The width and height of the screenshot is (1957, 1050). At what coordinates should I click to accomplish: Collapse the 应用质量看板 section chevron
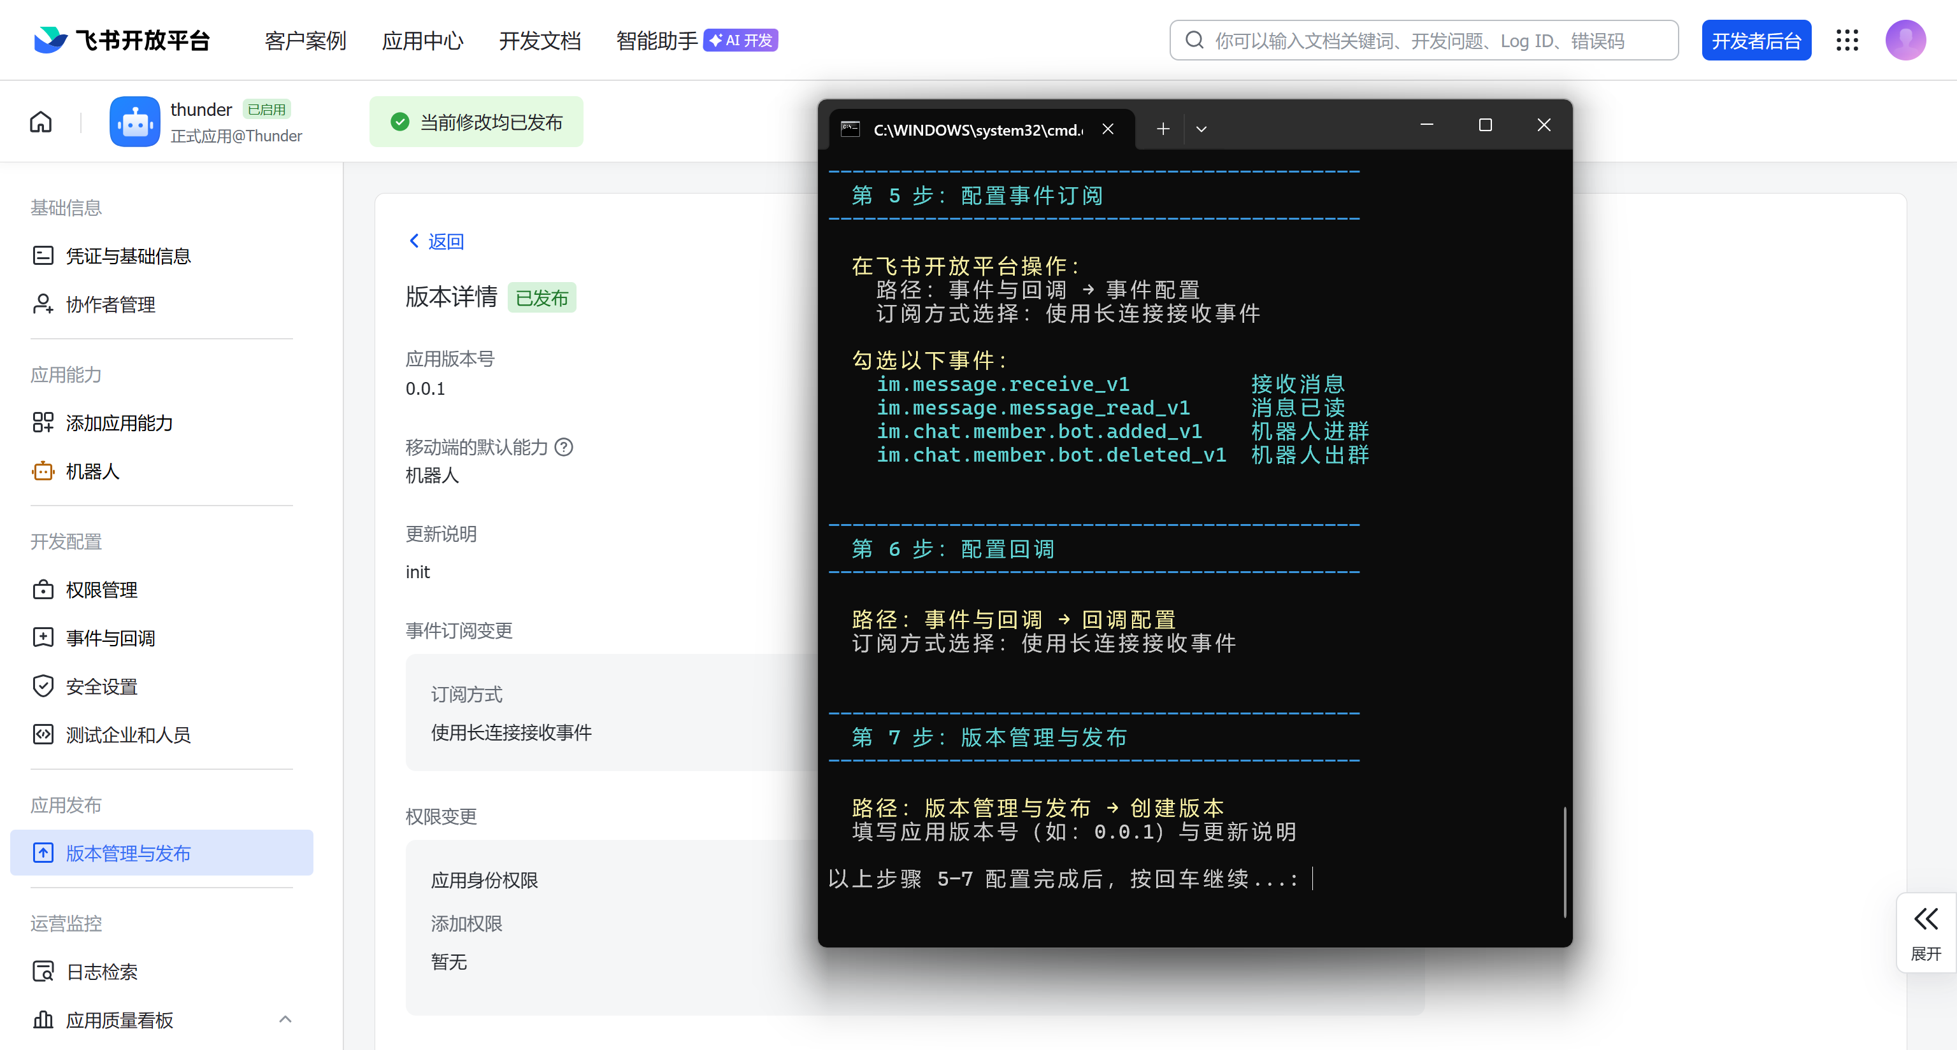(285, 1019)
